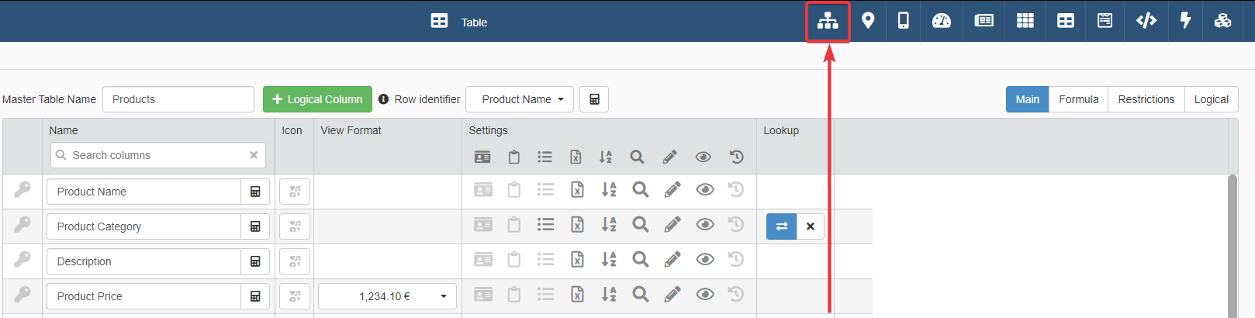The width and height of the screenshot is (1255, 318).
Task: Select the Logical tab
Action: (x=1211, y=99)
